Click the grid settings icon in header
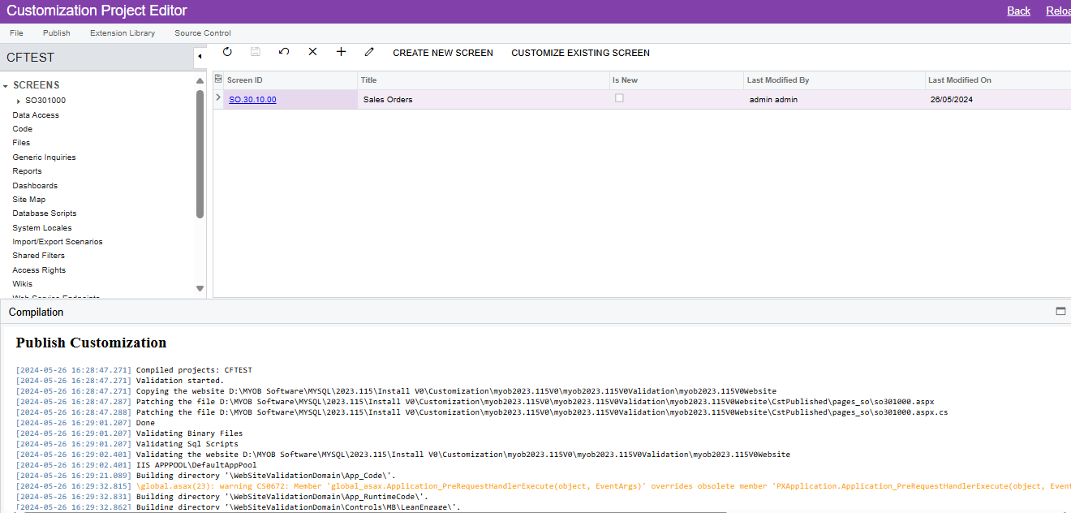This screenshot has width=1071, height=513. pyautogui.click(x=217, y=79)
